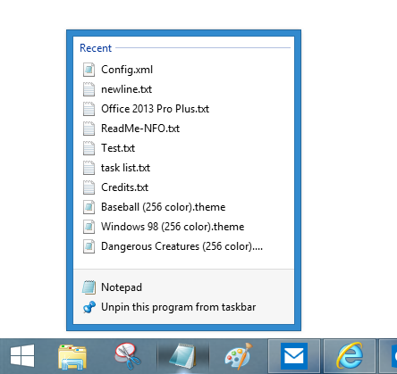
Task: Open the Mail app on the taskbar
Action: 294,356
